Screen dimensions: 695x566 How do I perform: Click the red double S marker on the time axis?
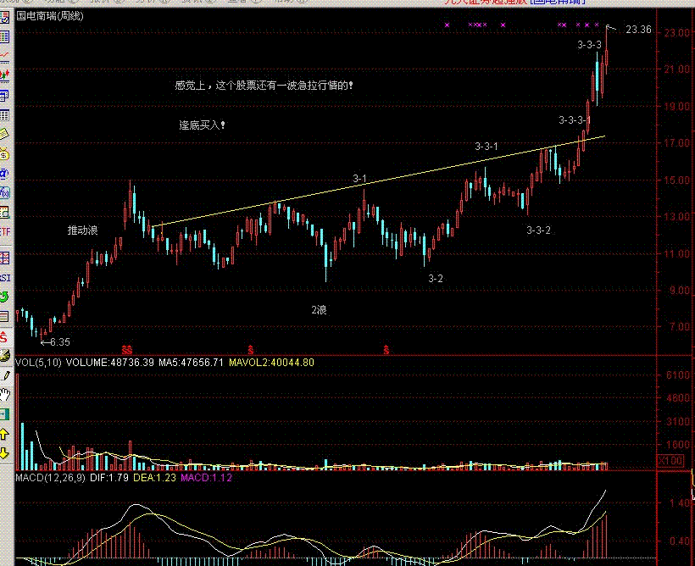click(x=127, y=349)
